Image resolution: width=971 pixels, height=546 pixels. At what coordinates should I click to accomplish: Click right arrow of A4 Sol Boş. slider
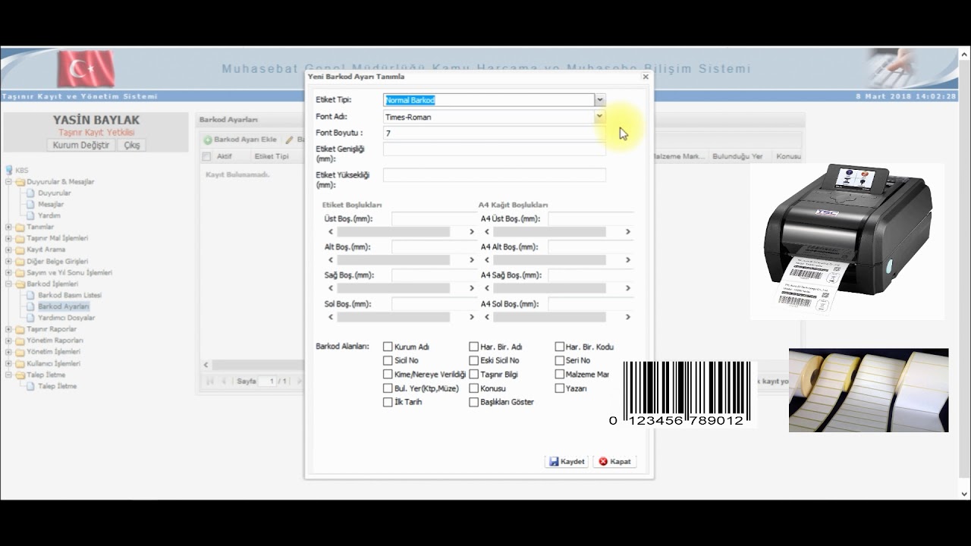(628, 317)
